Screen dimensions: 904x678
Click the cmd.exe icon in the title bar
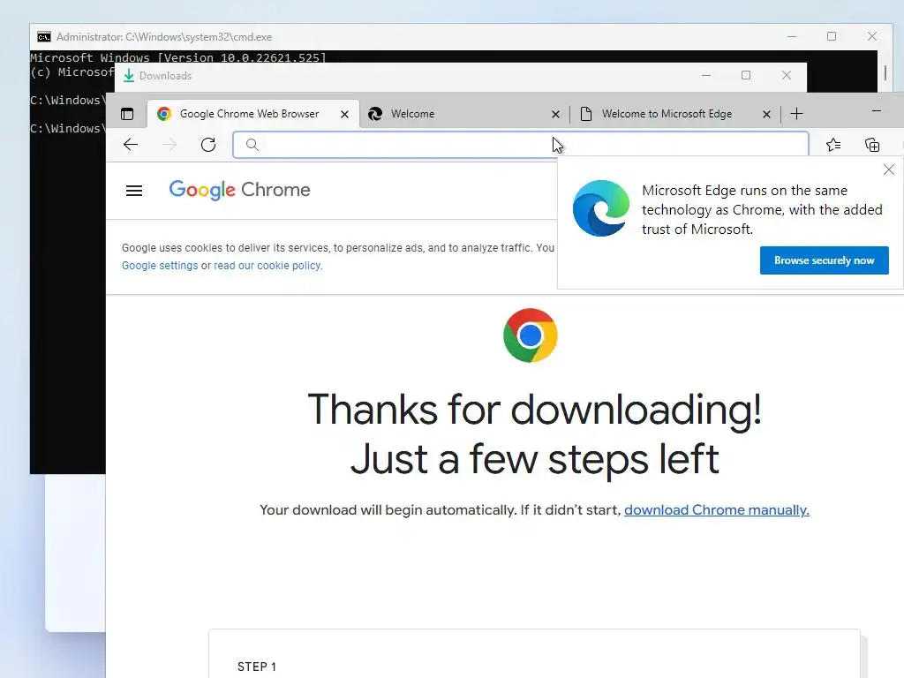click(x=44, y=37)
